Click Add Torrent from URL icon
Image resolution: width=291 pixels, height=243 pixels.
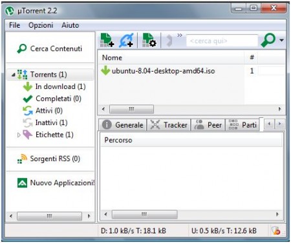tap(126, 40)
